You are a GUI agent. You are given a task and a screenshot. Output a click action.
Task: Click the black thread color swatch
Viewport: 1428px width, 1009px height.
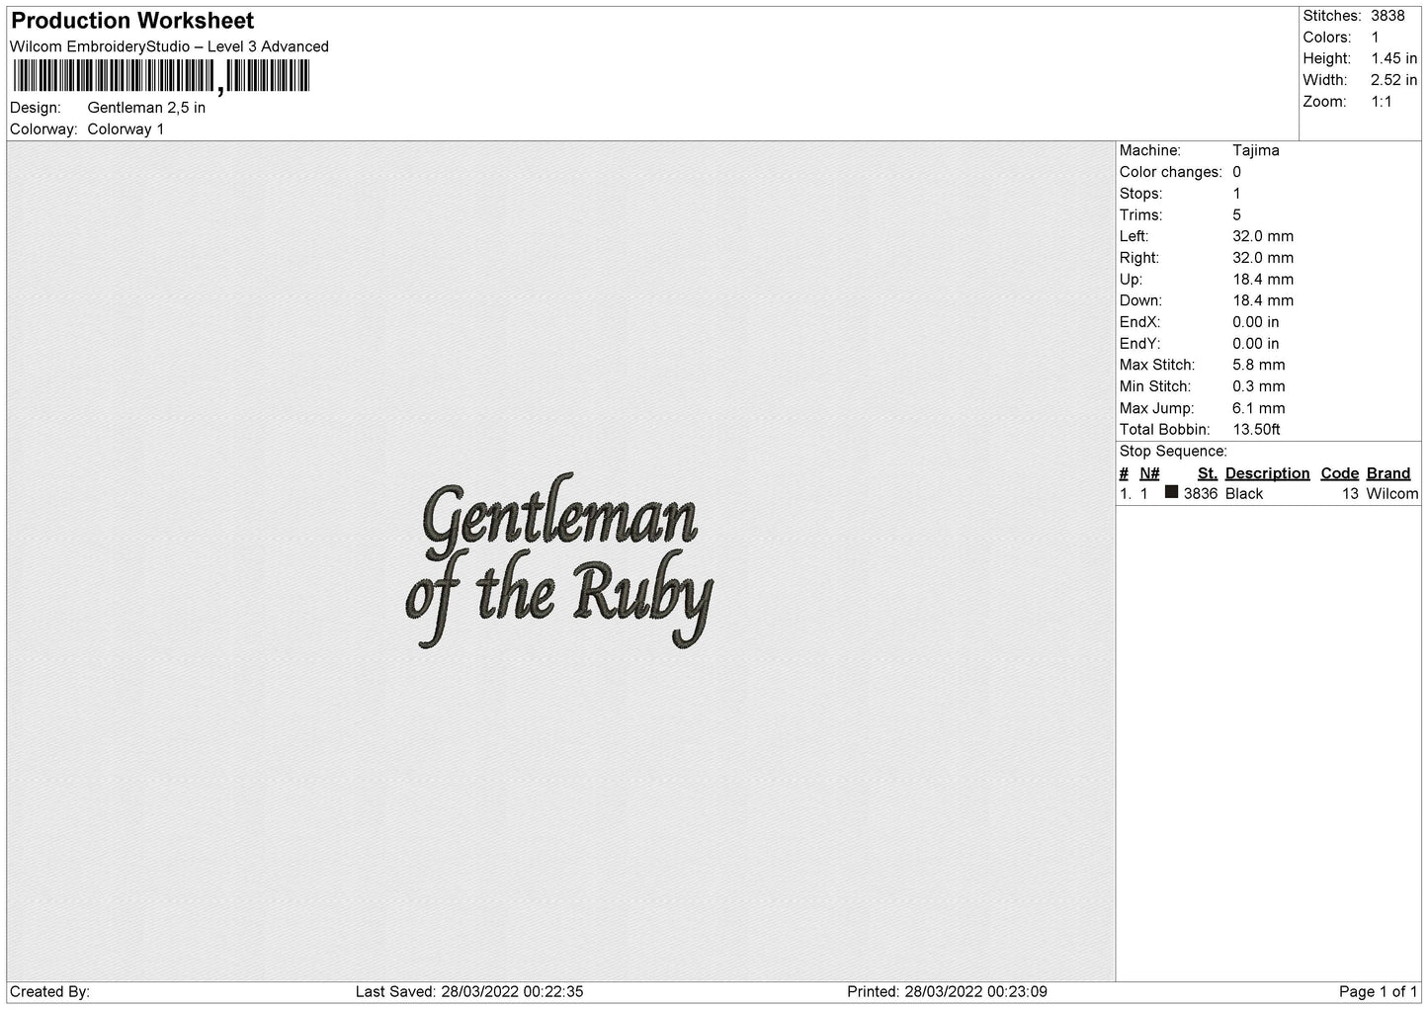1171,492
